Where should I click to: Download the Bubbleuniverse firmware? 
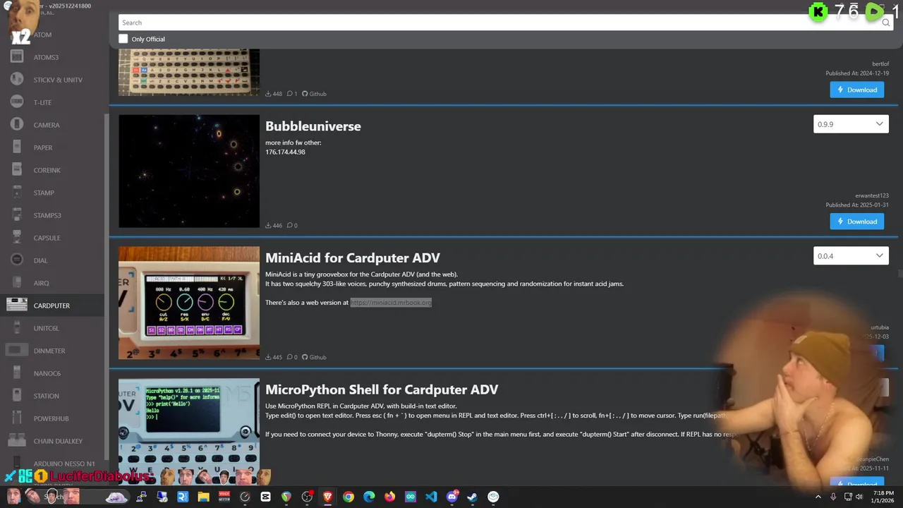click(857, 222)
